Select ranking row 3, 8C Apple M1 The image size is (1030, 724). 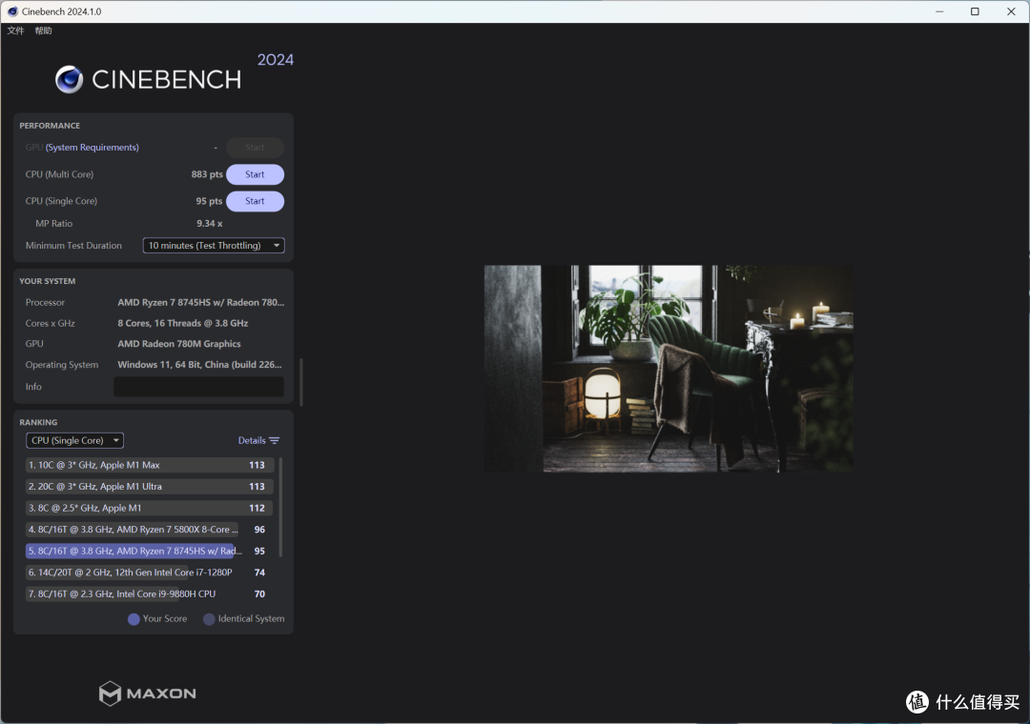click(x=150, y=508)
